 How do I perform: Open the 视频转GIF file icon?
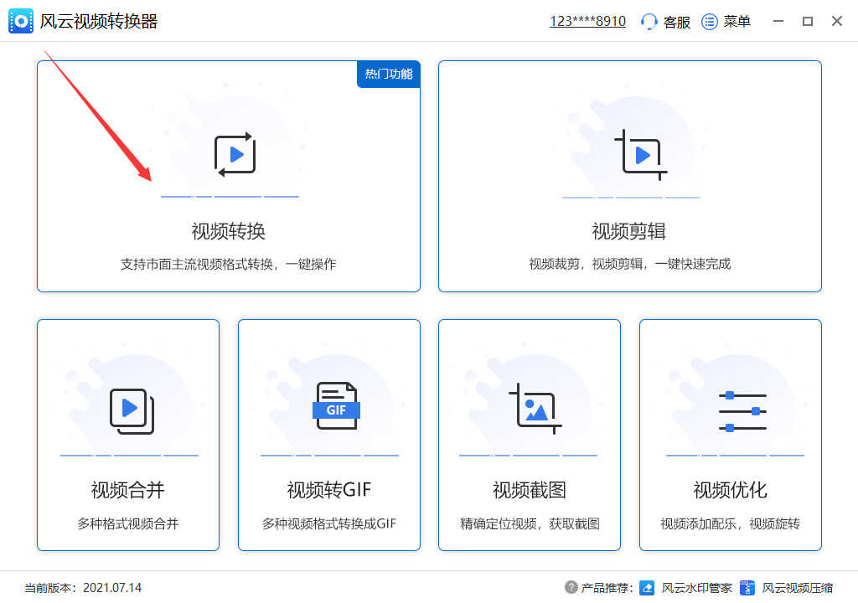(336, 405)
